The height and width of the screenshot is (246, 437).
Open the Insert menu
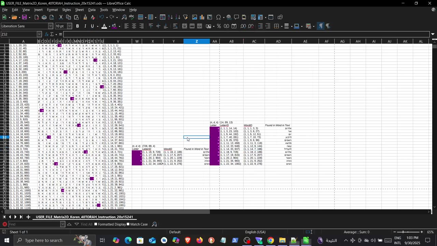pos(38,10)
